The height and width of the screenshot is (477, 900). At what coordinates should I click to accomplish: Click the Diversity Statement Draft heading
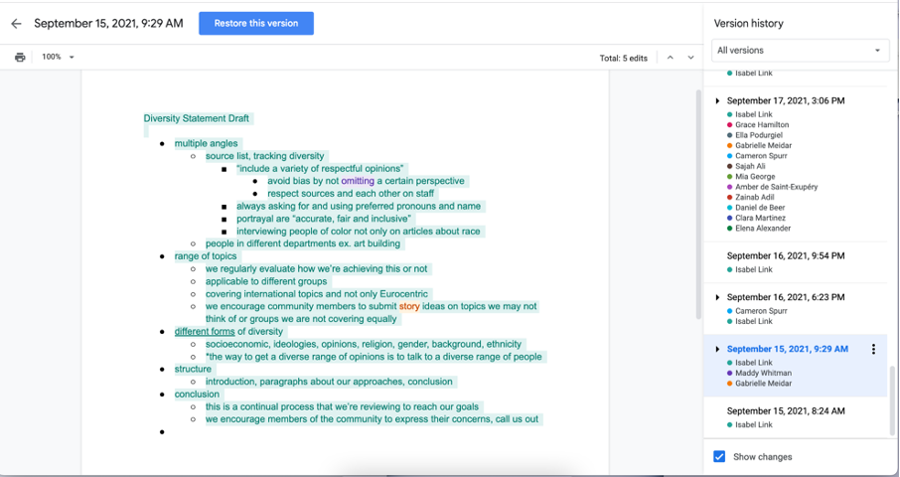tap(197, 119)
